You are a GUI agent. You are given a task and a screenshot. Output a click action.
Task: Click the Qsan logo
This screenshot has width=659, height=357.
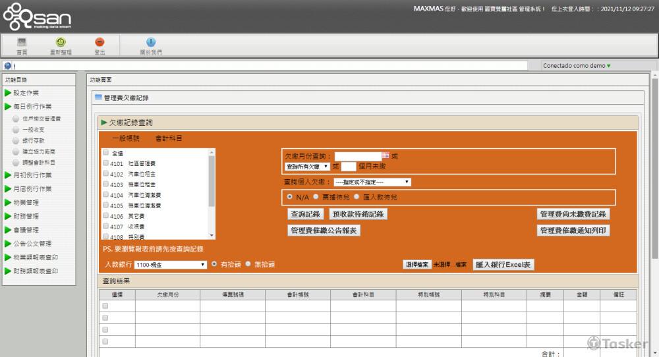click(37, 16)
